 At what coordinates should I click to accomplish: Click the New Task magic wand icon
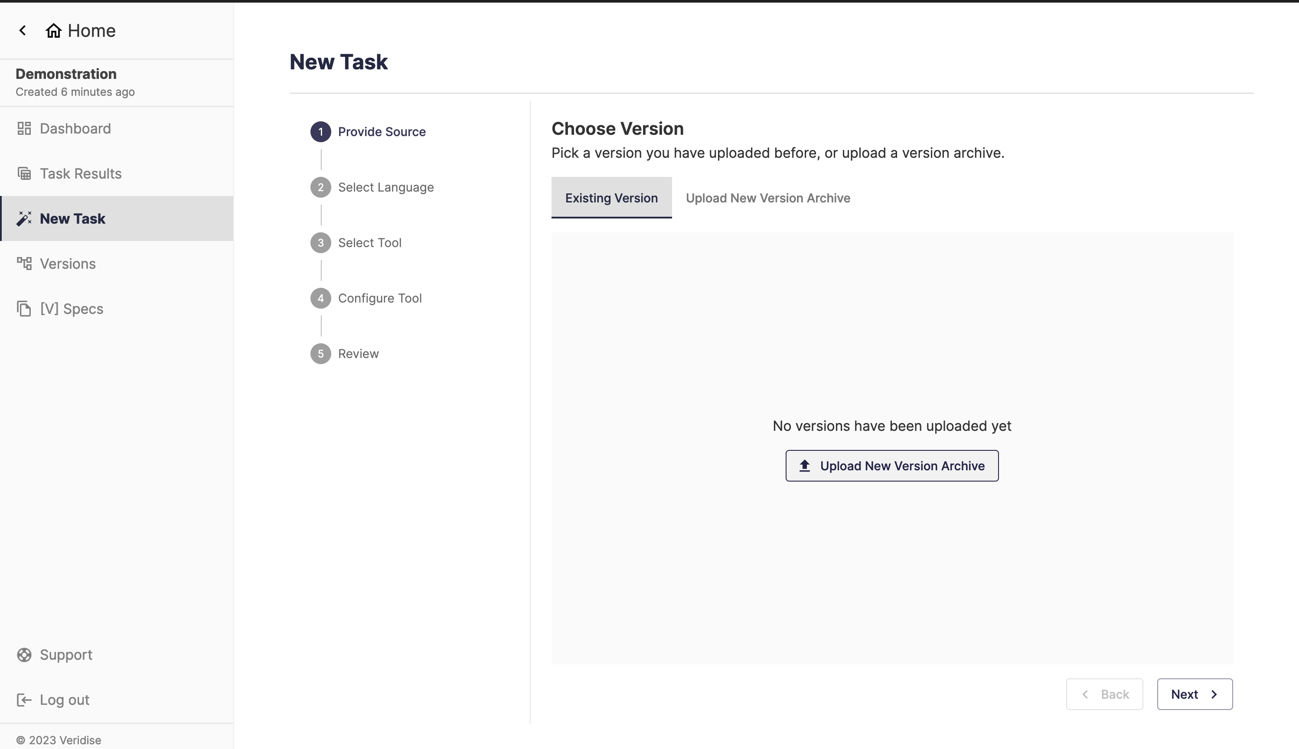pos(24,218)
